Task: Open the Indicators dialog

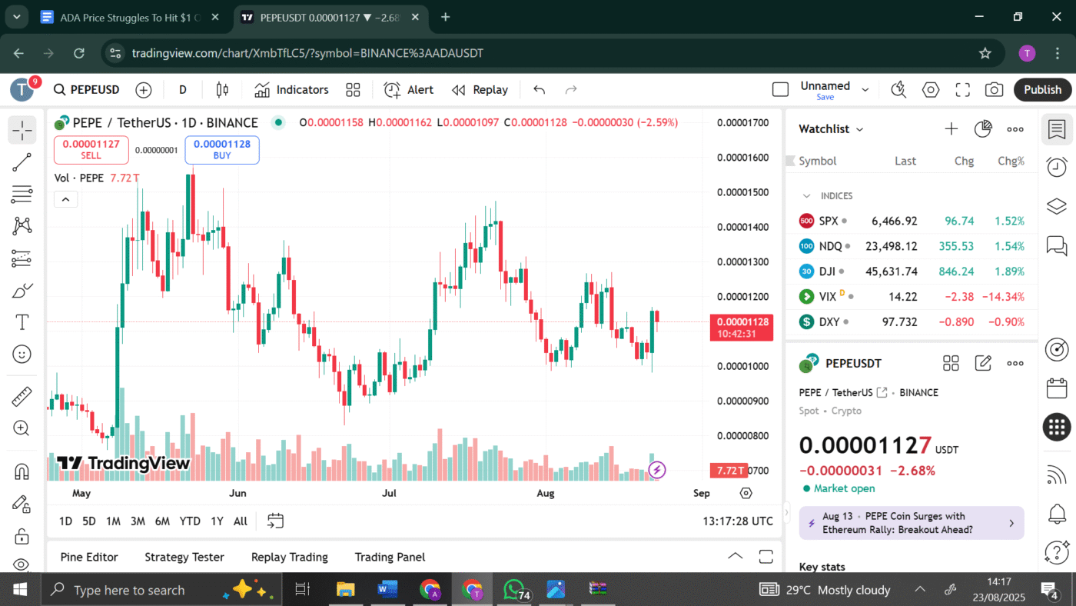Action: (291, 90)
